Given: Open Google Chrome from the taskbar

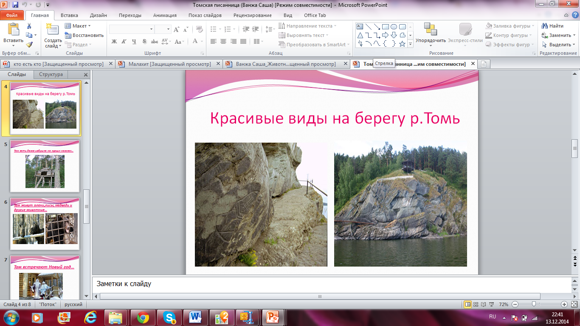Looking at the screenshot, I should 143,317.
